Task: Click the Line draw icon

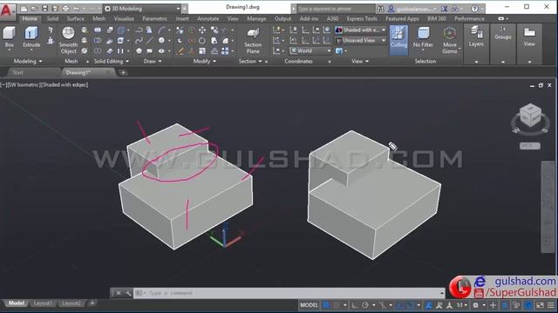Action: 150,41
